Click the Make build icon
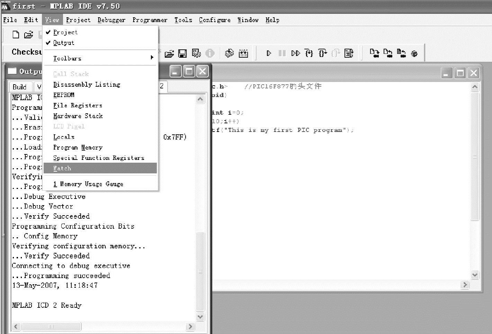This screenshot has width=492, height=334. [x=229, y=53]
